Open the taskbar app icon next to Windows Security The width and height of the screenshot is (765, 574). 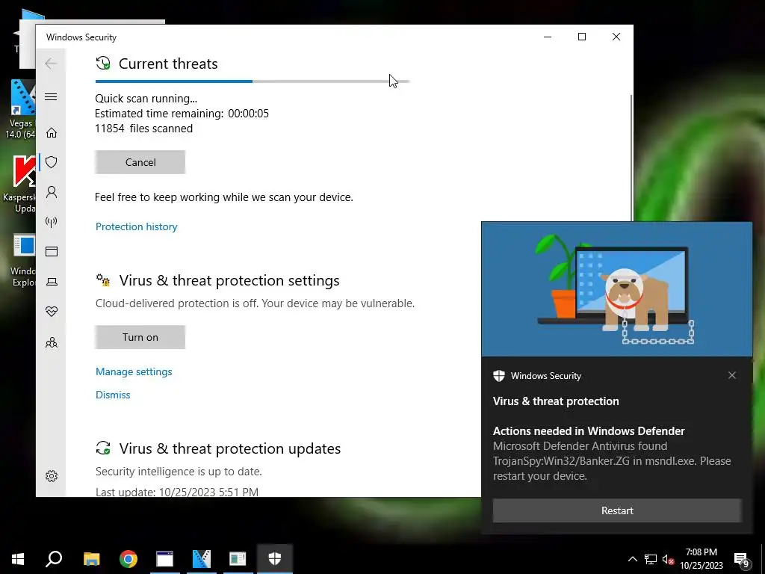click(238, 559)
